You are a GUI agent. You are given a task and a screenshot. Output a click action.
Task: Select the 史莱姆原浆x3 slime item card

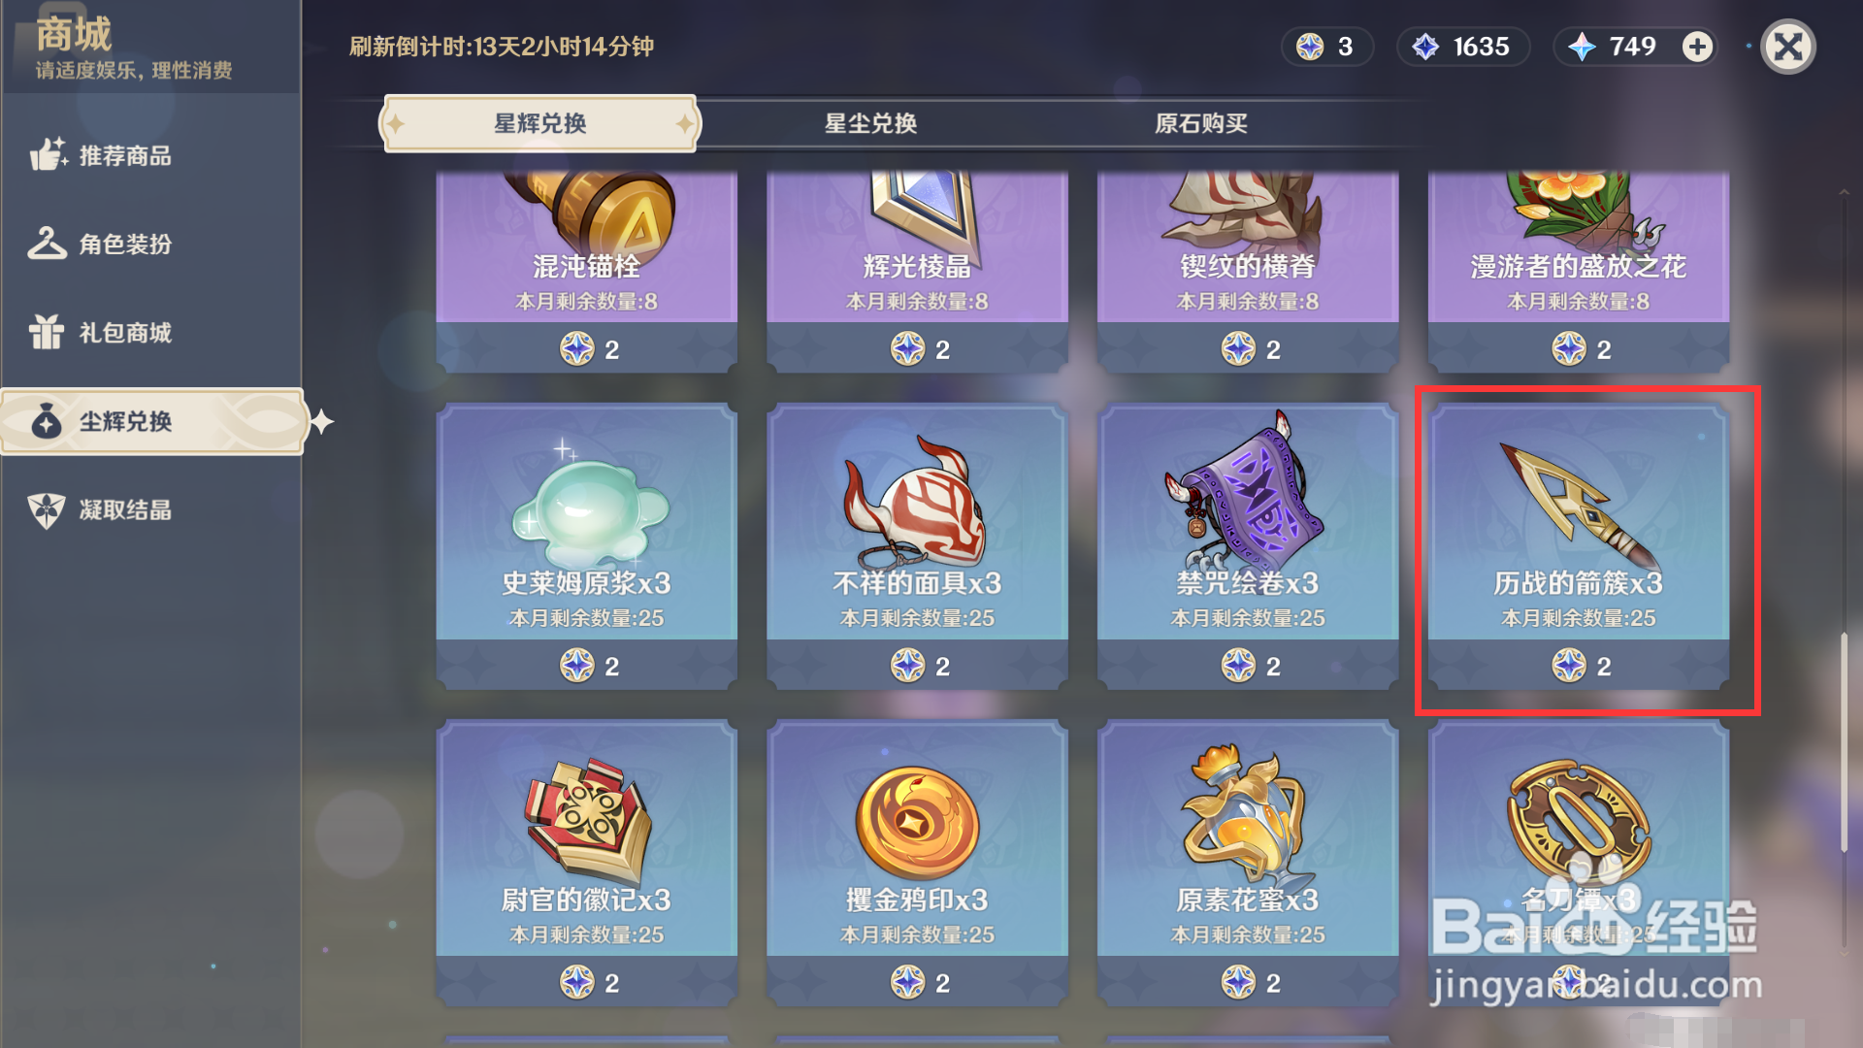tap(586, 546)
